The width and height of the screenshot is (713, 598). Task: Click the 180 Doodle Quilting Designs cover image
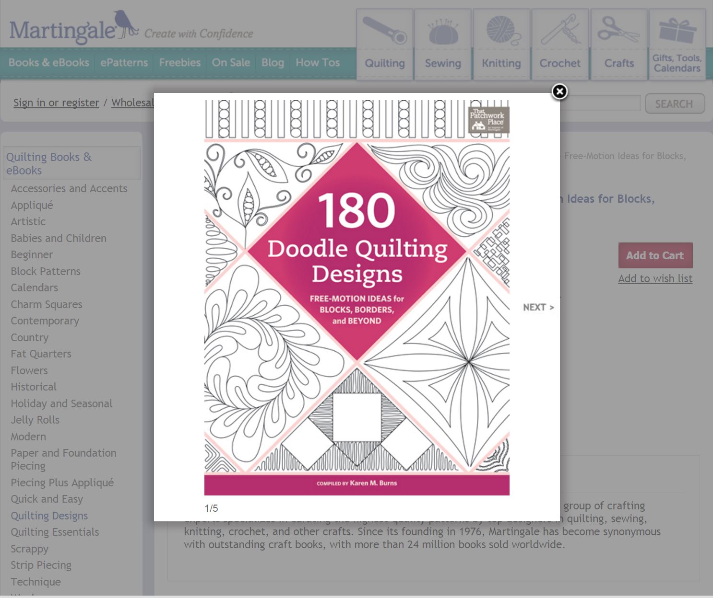(x=357, y=298)
